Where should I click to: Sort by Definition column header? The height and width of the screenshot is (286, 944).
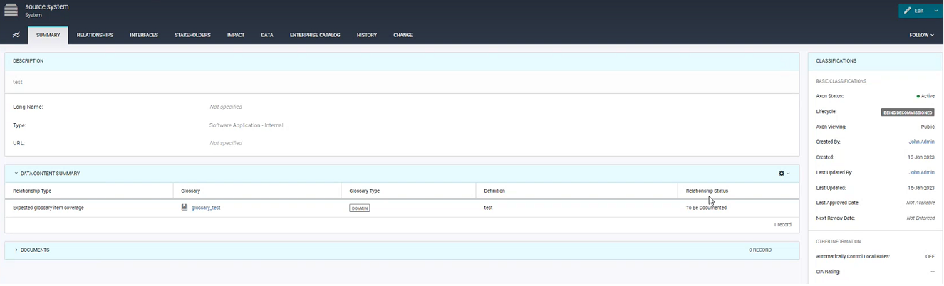pos(576,191)
